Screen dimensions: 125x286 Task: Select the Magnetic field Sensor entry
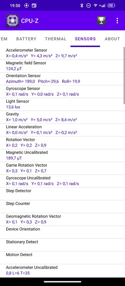62,66
